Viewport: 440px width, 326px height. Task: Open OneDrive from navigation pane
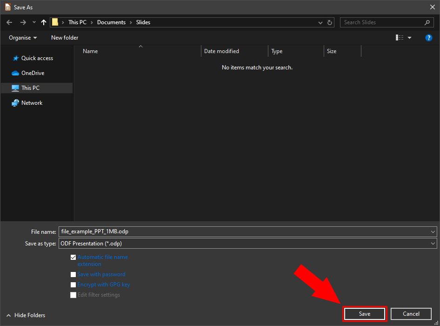click(33, 73)
